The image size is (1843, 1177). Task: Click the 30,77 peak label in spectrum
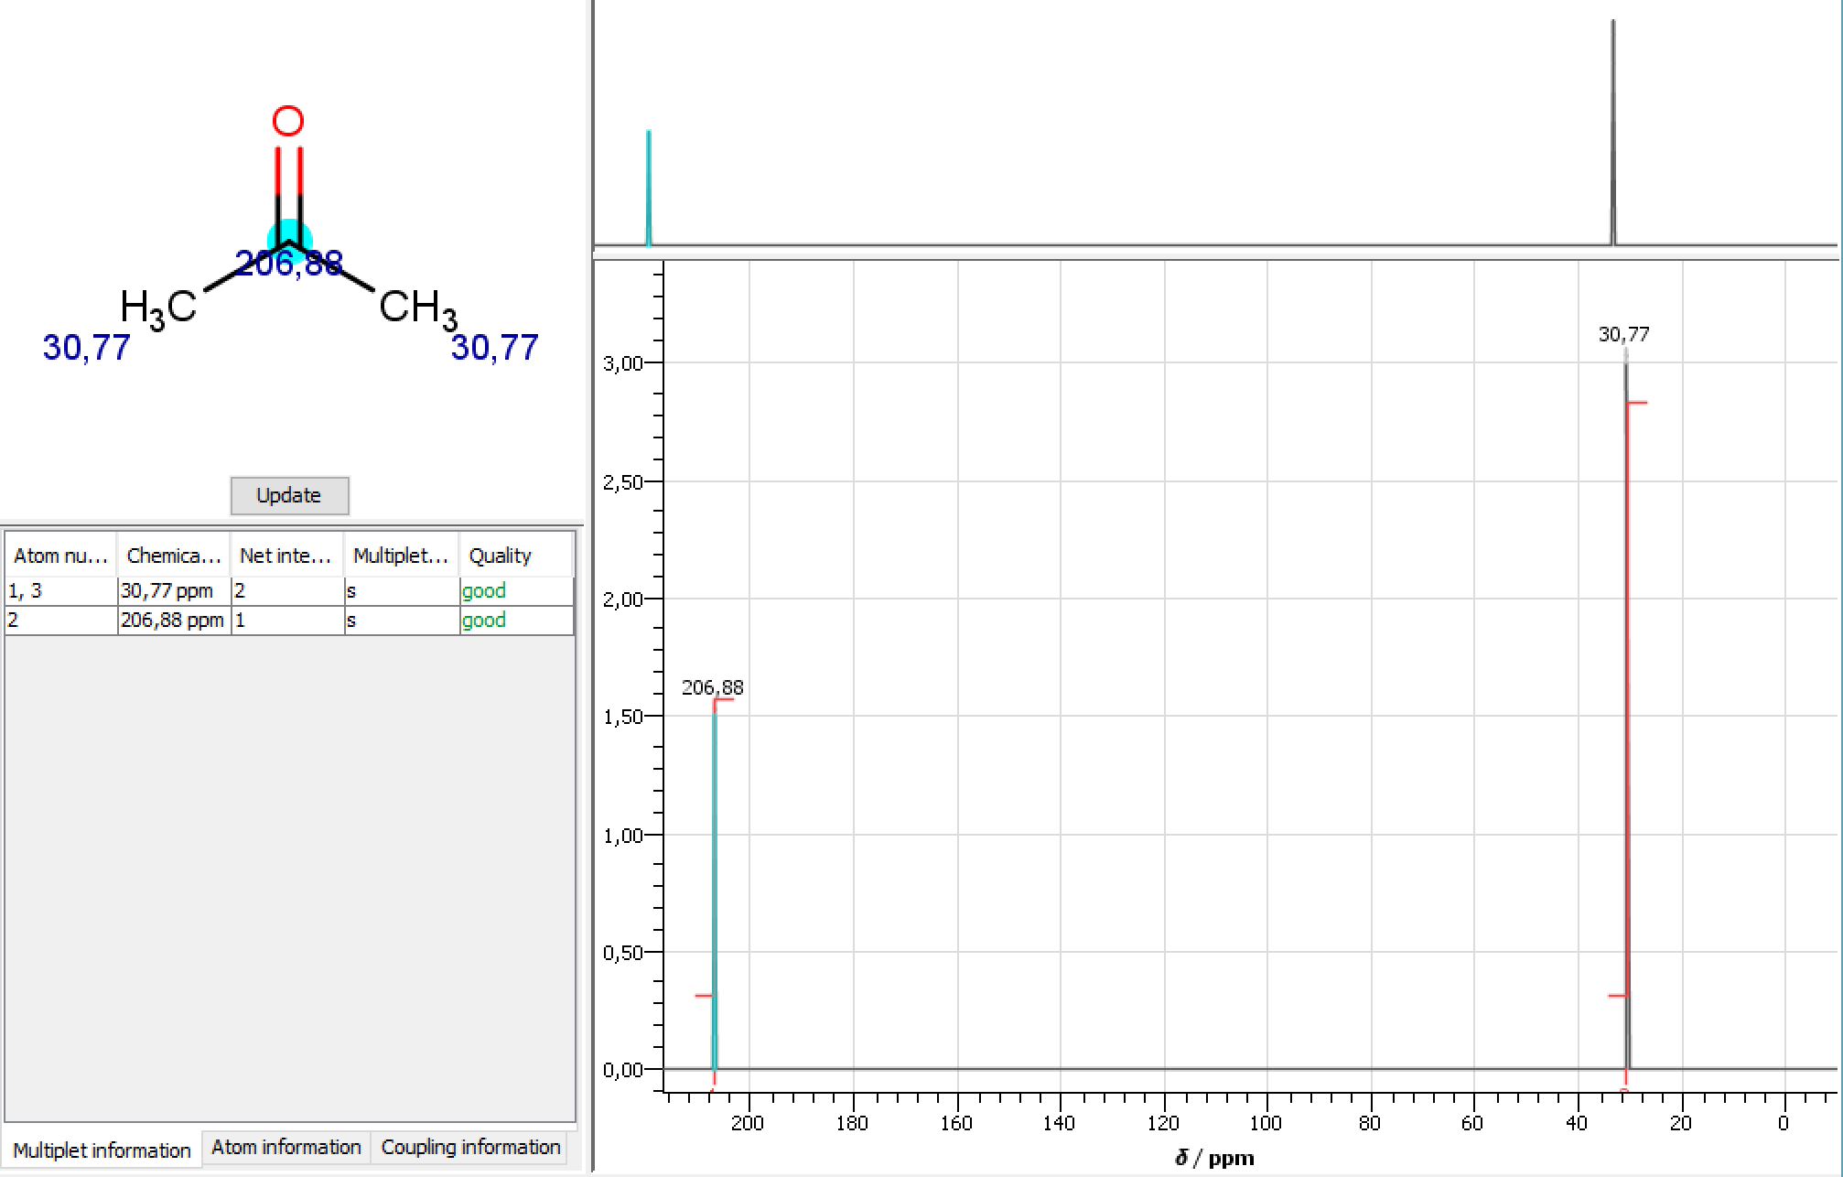click(x=1623, y=335)
